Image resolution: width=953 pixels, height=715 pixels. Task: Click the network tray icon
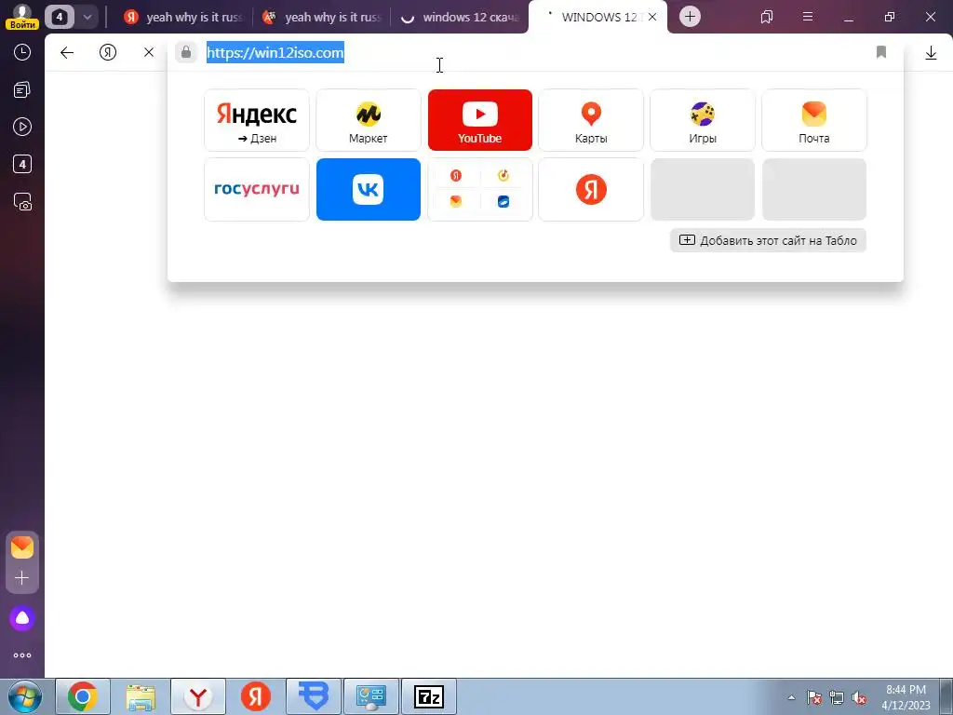coord(837,698)
